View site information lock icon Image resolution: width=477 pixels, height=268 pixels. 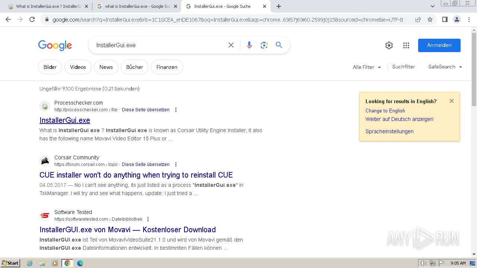click(47, 20)
